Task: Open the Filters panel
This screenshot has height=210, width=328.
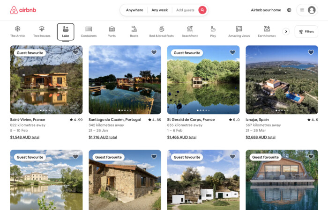Action: pyautogui.click(x=306, y=32)
